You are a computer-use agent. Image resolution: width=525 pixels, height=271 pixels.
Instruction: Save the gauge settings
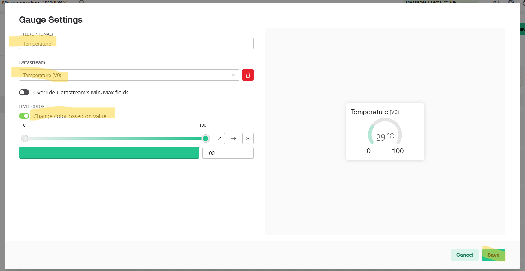click(493, 255)
